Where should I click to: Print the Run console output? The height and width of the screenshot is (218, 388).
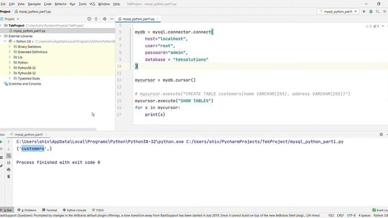8,170
